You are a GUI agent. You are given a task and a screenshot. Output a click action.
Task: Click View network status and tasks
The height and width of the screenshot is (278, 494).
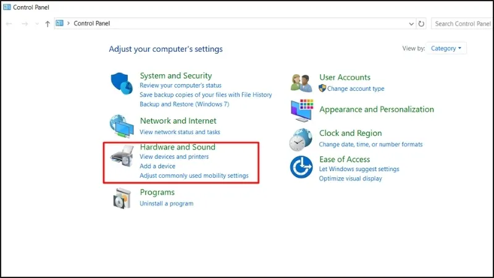tap(180, 132)
